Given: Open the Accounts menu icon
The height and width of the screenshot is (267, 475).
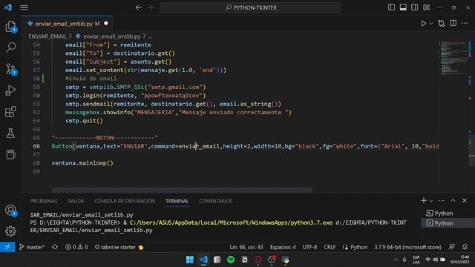Looking at the screenshot, I should click(10, 210).
